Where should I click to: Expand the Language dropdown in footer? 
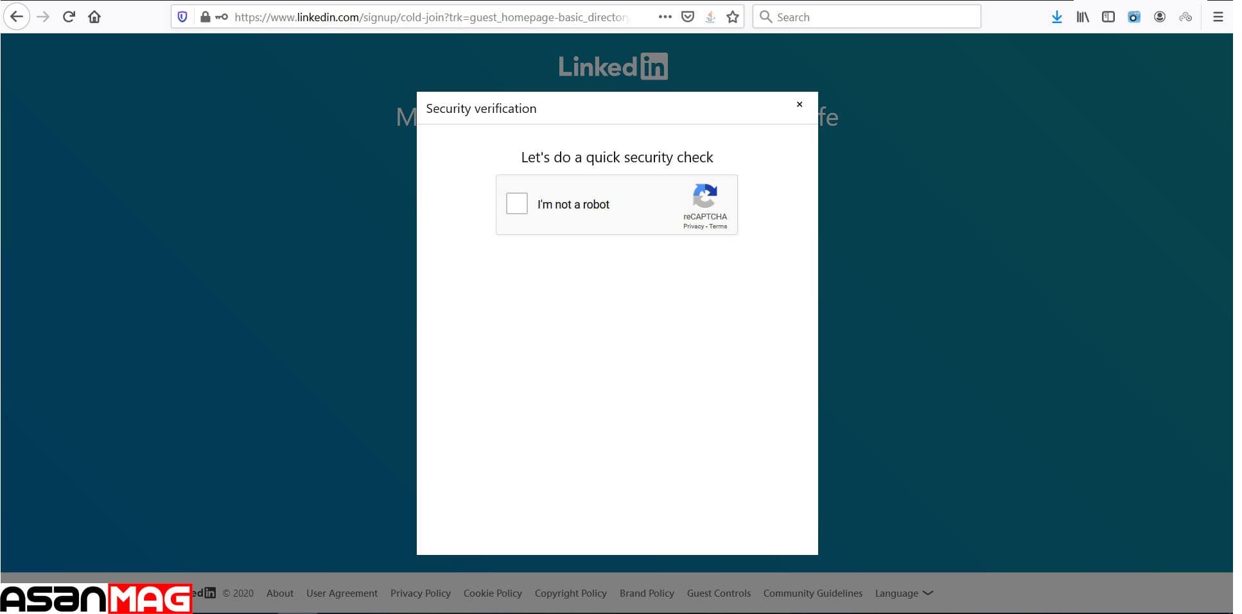click(904, 593)
